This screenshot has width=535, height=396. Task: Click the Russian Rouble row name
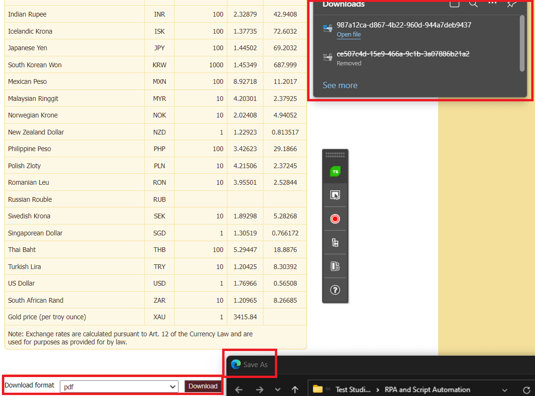(x=30, y=199)
